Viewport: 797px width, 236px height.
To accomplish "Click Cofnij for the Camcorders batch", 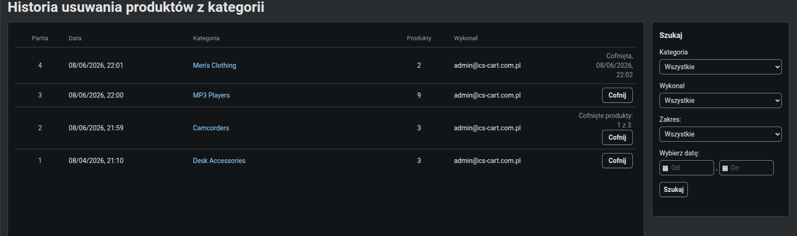I will coord(617,137).
